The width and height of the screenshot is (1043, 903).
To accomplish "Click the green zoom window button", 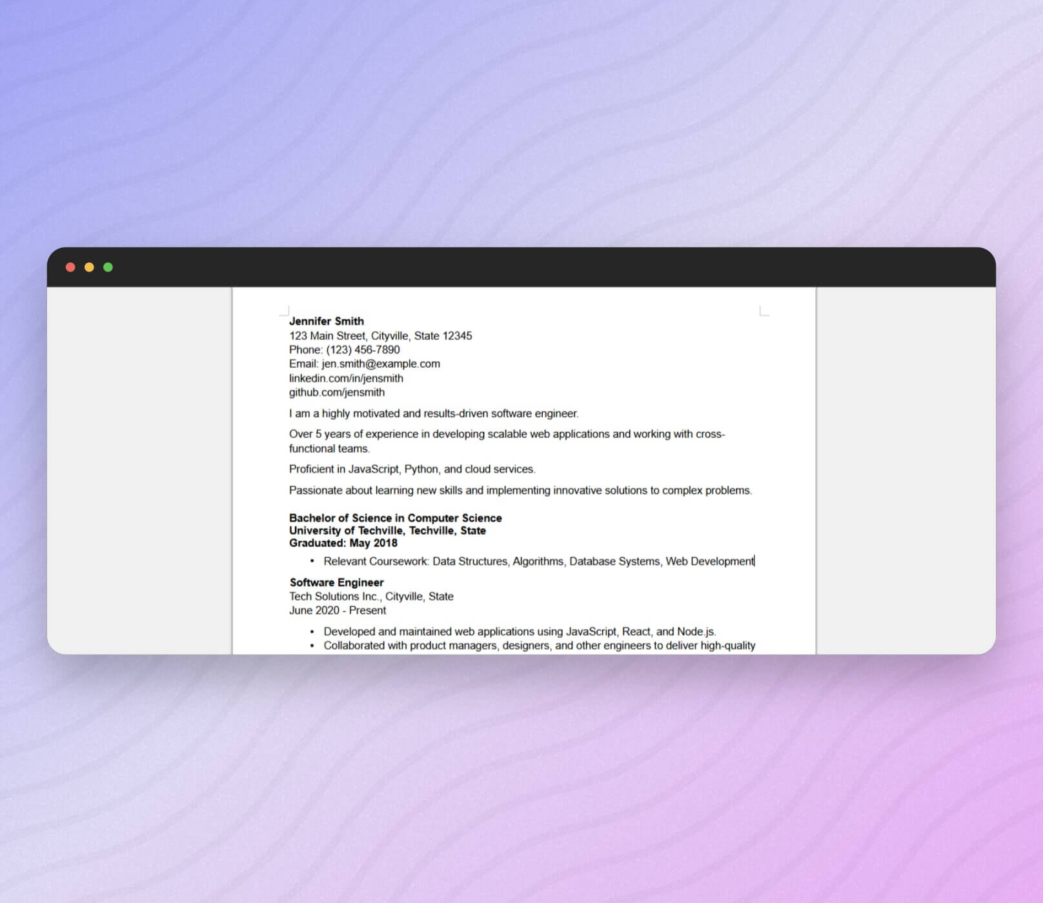I will 108,266.
